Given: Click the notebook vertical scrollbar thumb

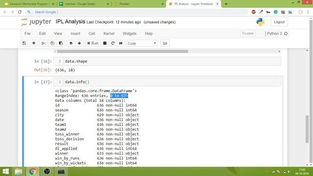Looking at the screenshot, I should click(x=307, y=129).
